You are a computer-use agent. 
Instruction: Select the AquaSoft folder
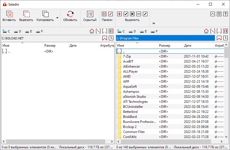[x=170, y=86]
